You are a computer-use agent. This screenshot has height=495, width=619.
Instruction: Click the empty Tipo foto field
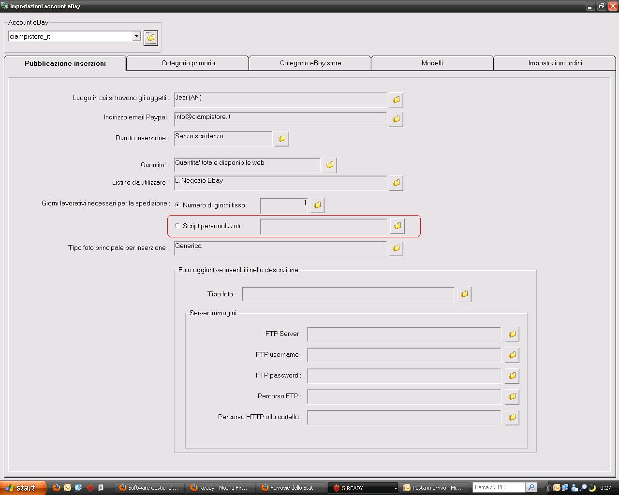(x=349, y=294)
